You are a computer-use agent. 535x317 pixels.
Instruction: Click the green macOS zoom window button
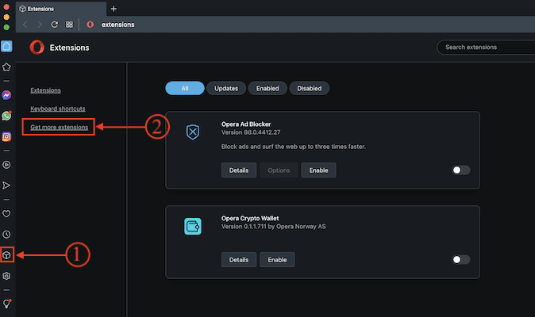click(6, 27)
